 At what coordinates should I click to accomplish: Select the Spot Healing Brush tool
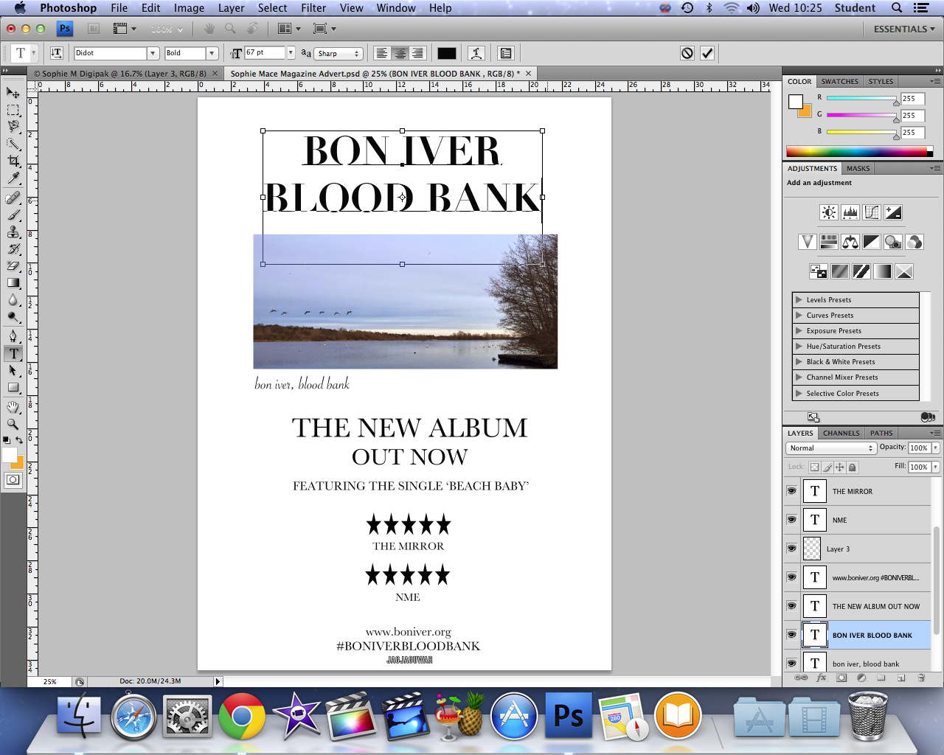click(13, 198)
